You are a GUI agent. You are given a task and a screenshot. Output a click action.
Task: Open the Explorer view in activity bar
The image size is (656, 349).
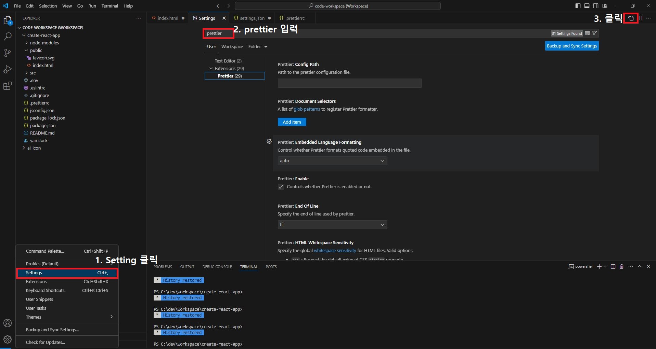tap(8, 20)
